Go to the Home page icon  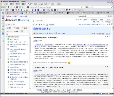pos(14,7)
